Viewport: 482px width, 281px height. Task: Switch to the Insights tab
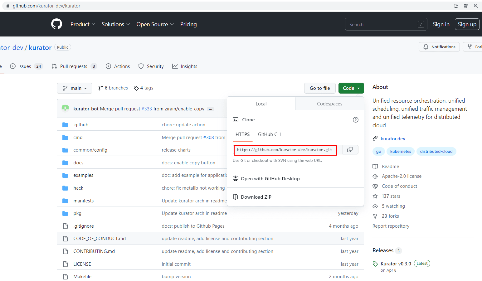[x=185, y=66]
